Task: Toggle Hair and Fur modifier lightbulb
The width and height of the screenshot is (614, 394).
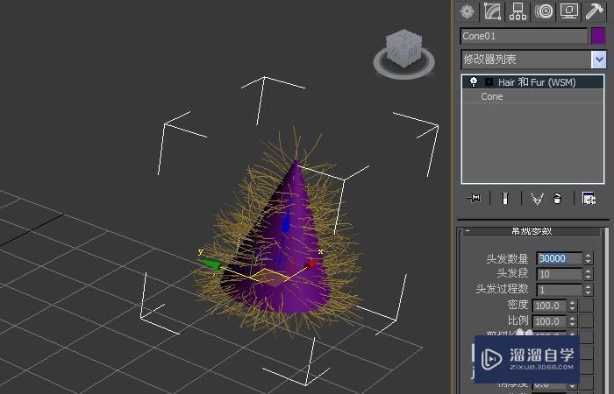Action: click(474, 81)
